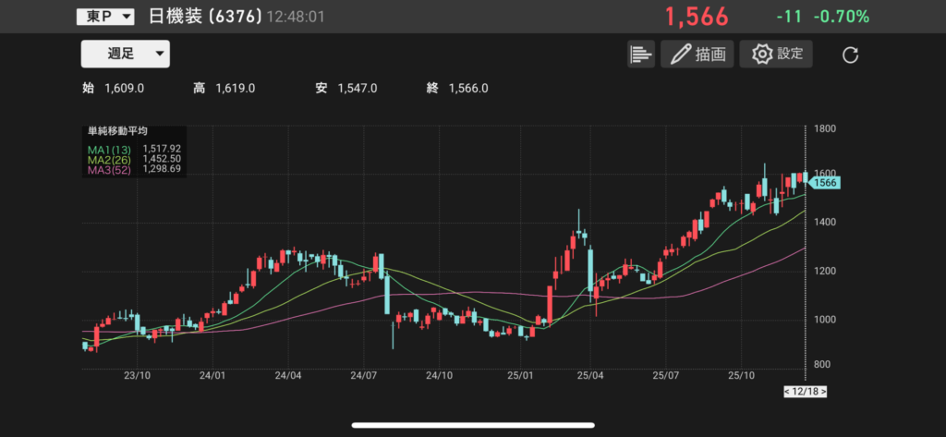946x437 pixels.
Task: Open the horizontal bar volume-profile icon
Action: 641,55
